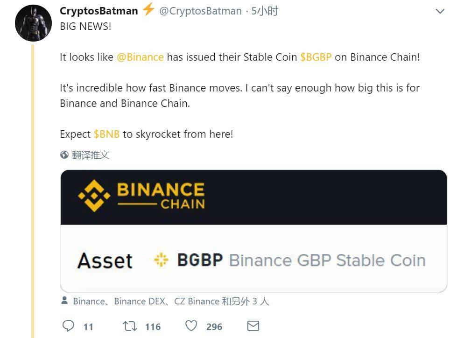464x338 pixels.
Task: Open the BGBP Stable Coin image
Action: click(x=253, y=231)
